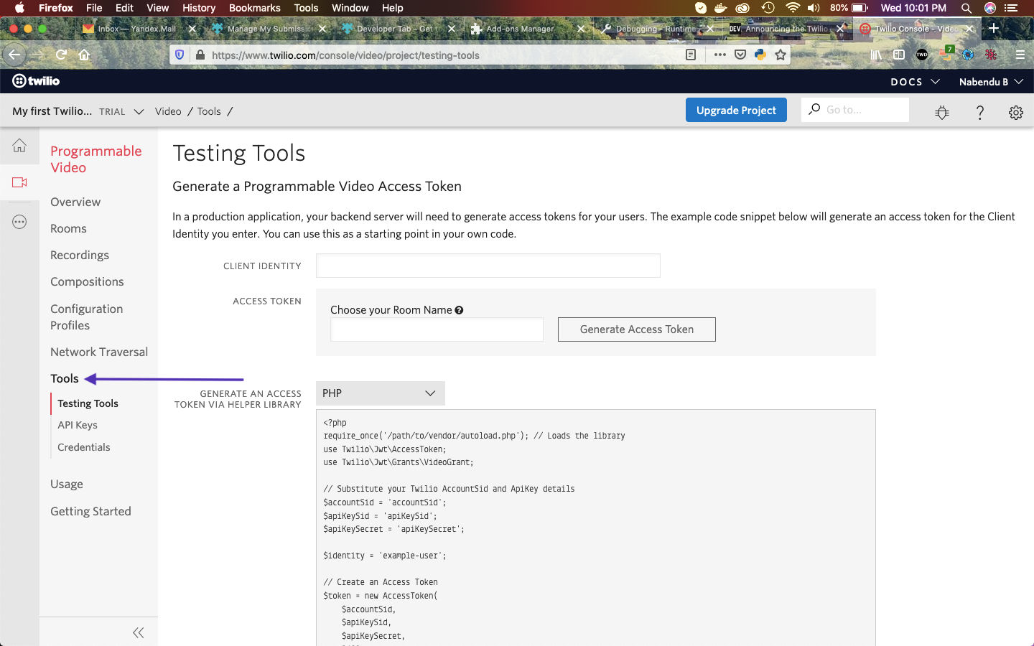The height and width of the screenshot is (646, 1034).
Task: Toggle reader view in address bar
Action: pyautogui.click(x=691, y=55)
